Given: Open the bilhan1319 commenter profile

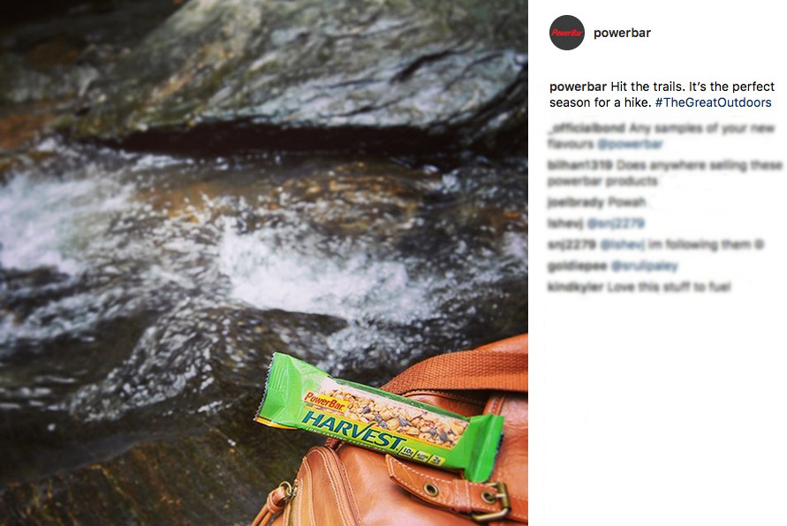Looking at the screenshot, I should (x=579, y=165).
